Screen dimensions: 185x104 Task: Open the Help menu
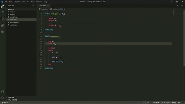click(45, 2)
